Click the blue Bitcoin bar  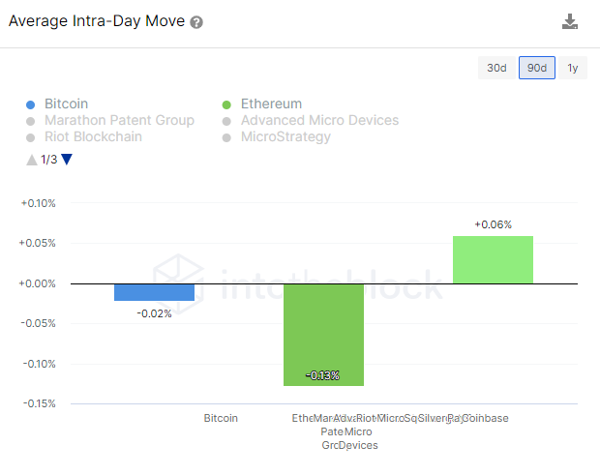coord(154,292)
